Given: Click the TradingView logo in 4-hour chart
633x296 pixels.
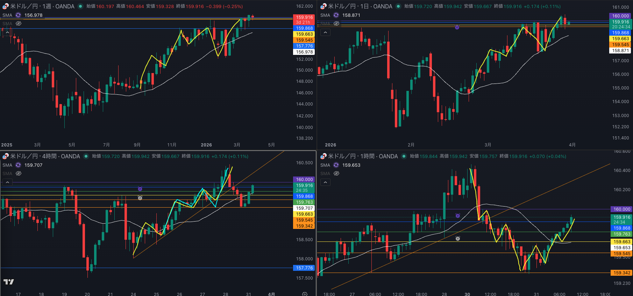Looking at the screenshot, I should 9,282.
